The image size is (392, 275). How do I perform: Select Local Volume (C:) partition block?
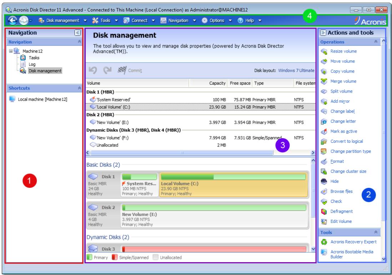233,185
